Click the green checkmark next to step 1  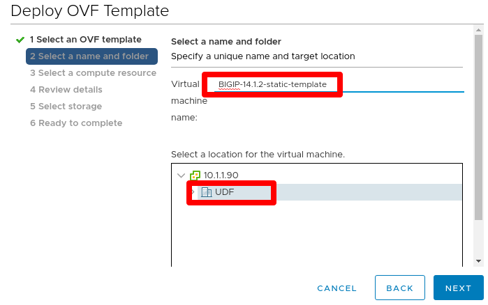(20, 40)
